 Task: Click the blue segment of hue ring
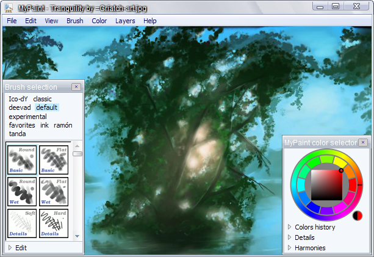coord(314,207)
